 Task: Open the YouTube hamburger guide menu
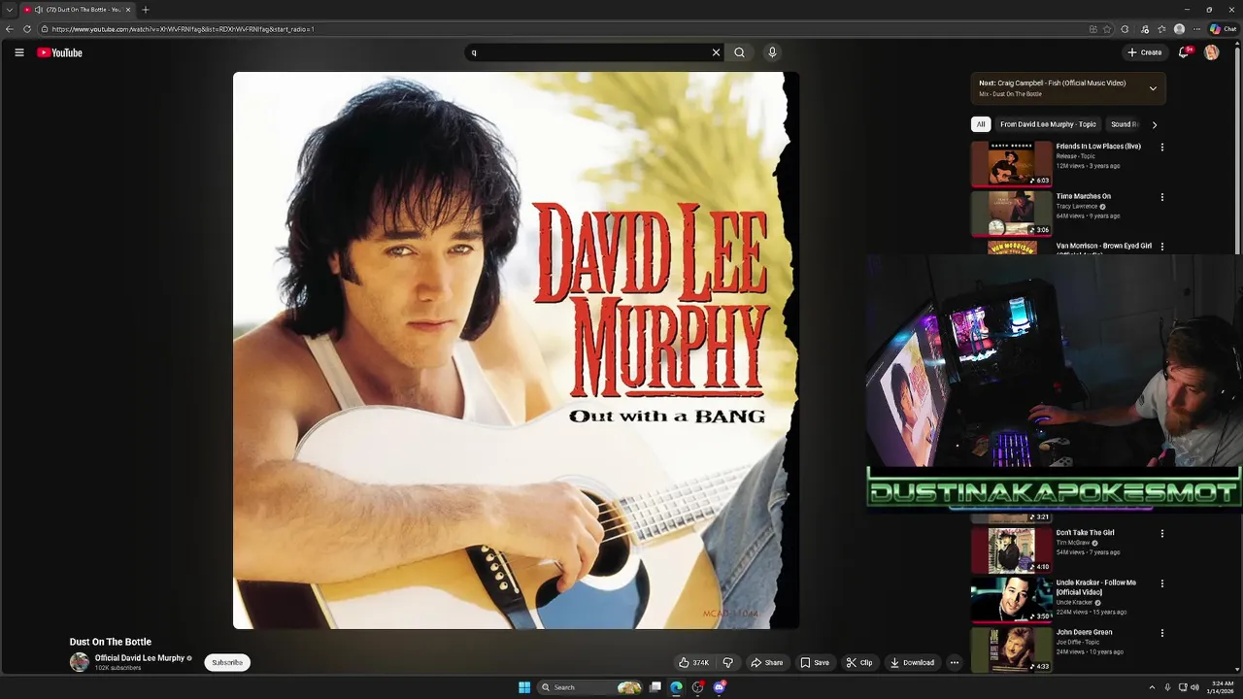tap(19, 52)
